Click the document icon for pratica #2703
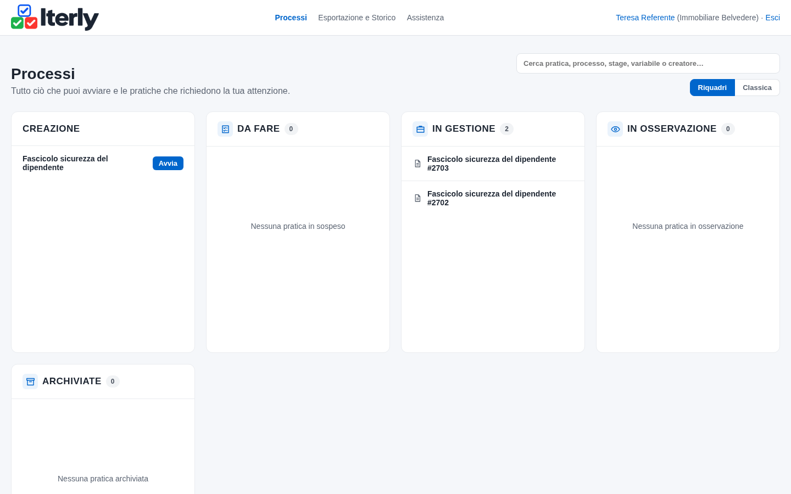Image resolution: width=791 pixels, height=494 pixels. coord(417,164)
